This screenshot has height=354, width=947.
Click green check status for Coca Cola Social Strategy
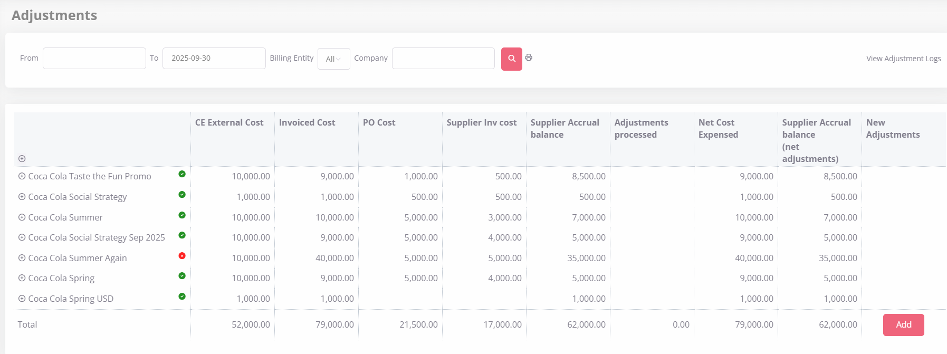coord(182,195)
